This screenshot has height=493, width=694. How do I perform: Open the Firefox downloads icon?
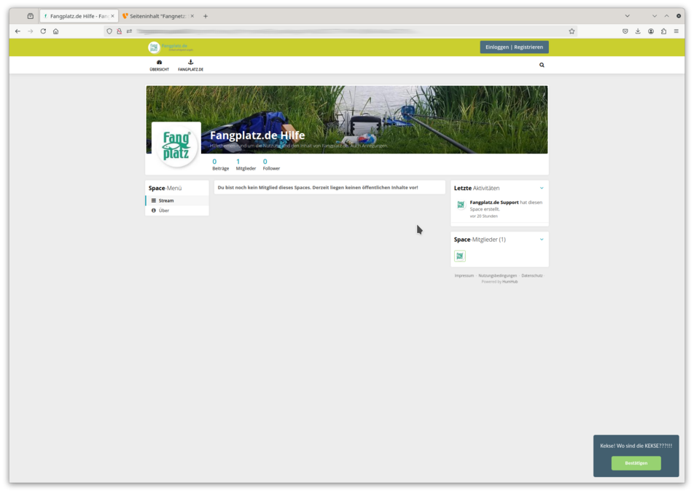click(638, 31)
